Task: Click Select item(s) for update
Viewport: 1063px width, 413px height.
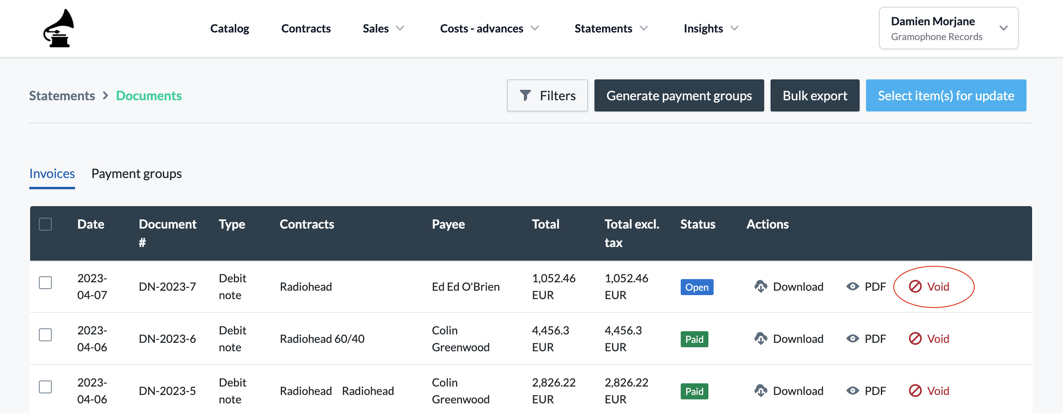Action: (x=946, y=95)
